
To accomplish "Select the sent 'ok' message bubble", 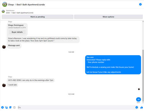I will [x=139, y=100].
